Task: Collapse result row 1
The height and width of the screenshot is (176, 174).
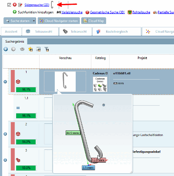Action: [x=5, y=82]
